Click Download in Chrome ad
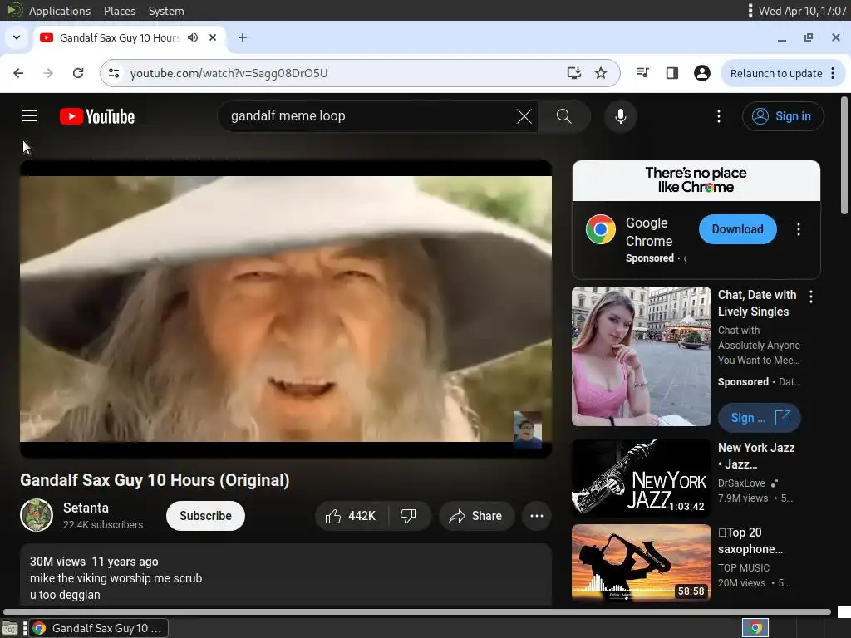The width and height of the screenshot is (851, 638). [738, 229]
